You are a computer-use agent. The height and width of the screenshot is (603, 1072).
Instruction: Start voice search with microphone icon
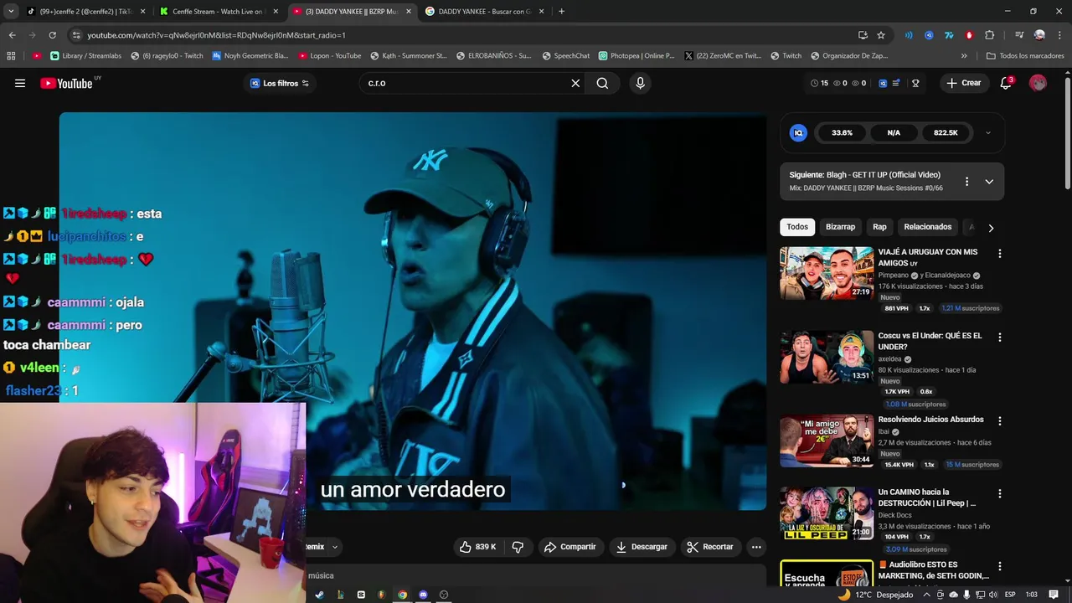(640, 83)
